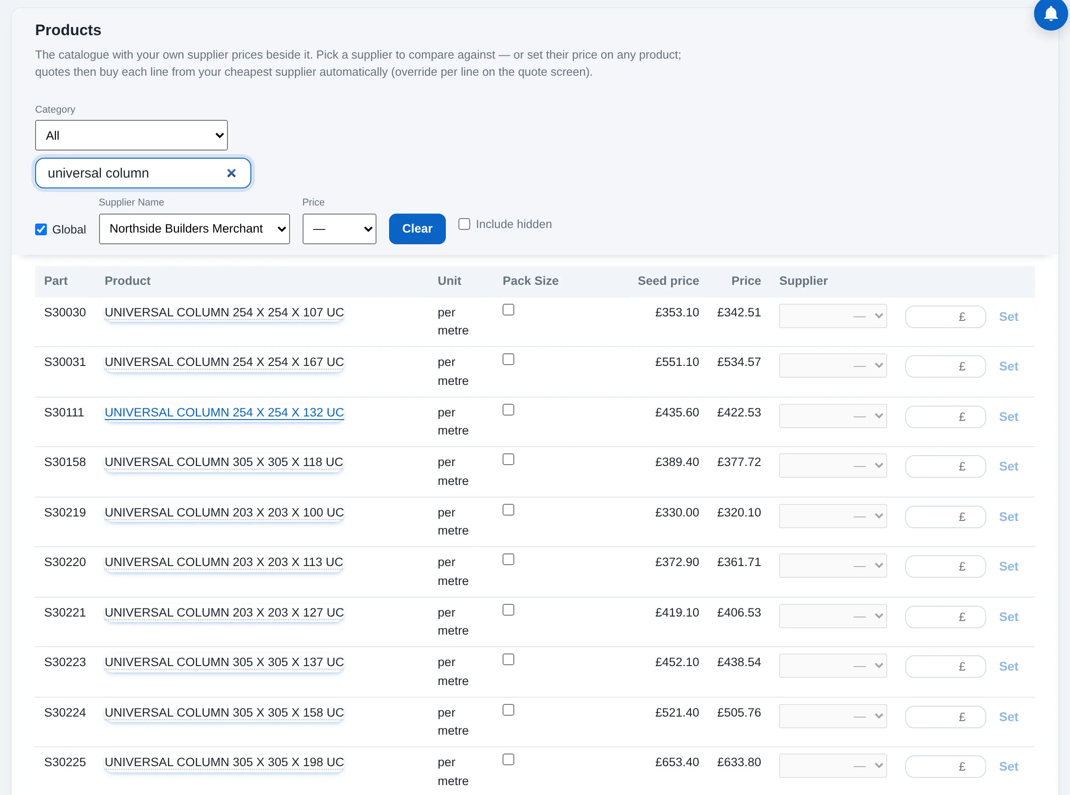Click the Part column header
The image size is (1070, 795).
point(56,281)
